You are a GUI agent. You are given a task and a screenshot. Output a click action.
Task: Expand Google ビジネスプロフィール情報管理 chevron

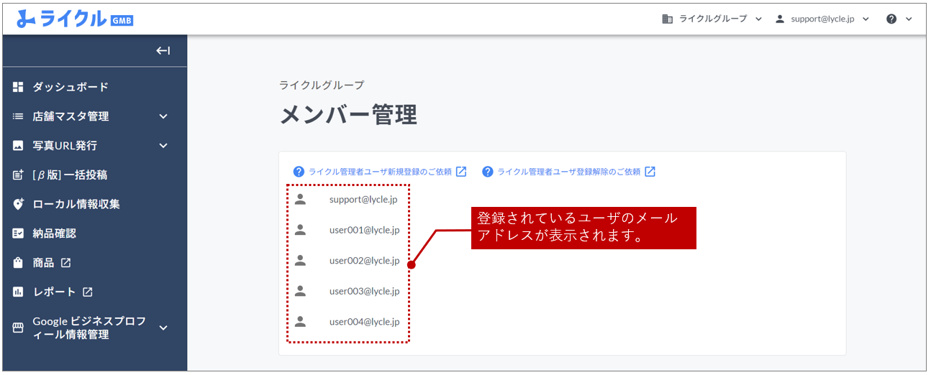pos(163,328)
